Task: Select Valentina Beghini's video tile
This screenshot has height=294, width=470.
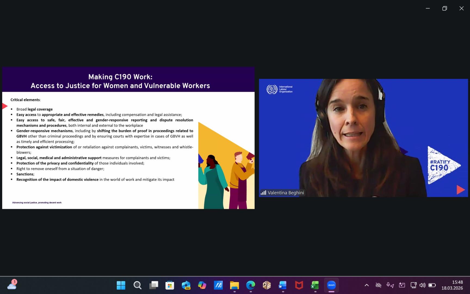Action: pos(363,138)
